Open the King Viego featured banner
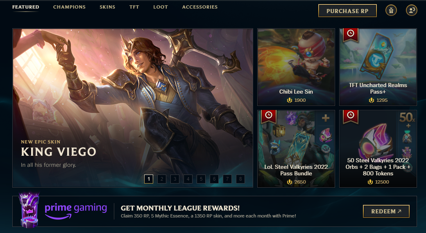 [x=133, y=108]
